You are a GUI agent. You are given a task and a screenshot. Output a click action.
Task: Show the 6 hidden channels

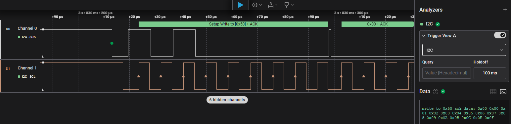(x=227, y=100)
